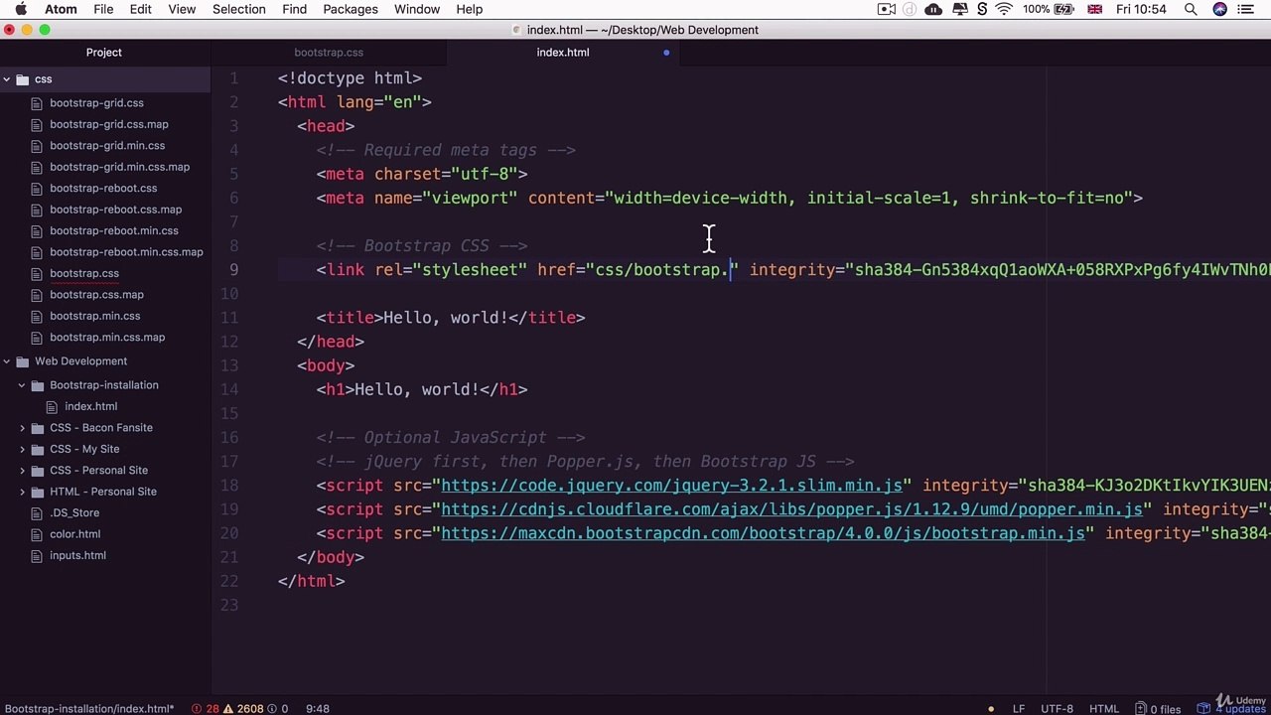Collapse the Bootstrap-installation folder chevron

click(x=22, y=385)
